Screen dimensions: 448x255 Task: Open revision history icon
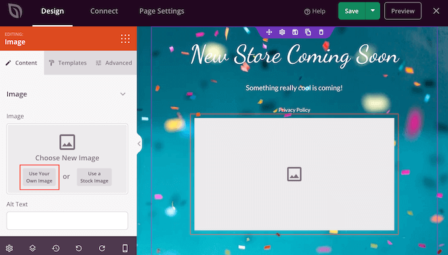tap(56, 248)
